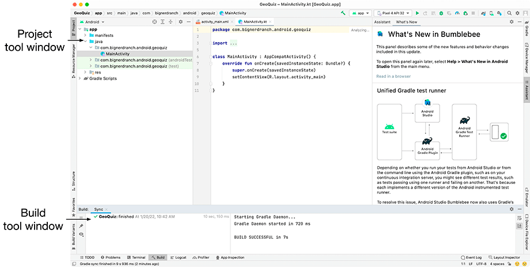Open Assistant panel options gear
This screenshot has width=530, height=267.
[x=512, y=22]
